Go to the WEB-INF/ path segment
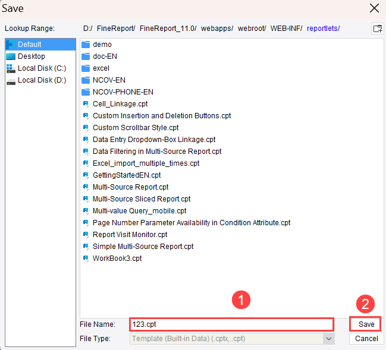Screen dimensions: 386x350 click(286, 29)
